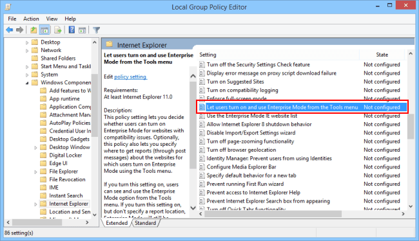Select Turn off the Security Settings Check feature
This screenshot has height=241, width=419.
tap(258, 65)
